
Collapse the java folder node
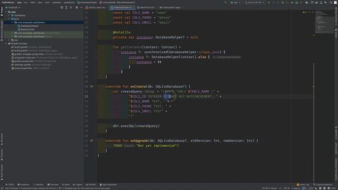(x=9, y=19)
